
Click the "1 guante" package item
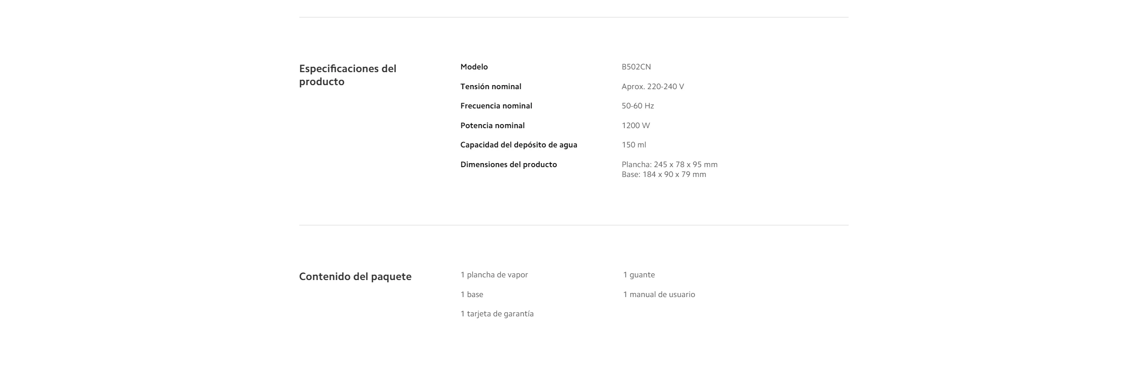(x=638, y=275)
